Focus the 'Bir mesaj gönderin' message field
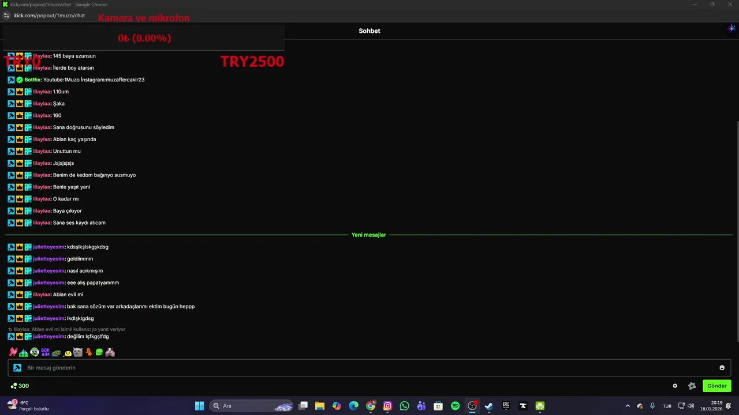Image resolution: width=739 pixels, height=415 pixels. (369, 368)
